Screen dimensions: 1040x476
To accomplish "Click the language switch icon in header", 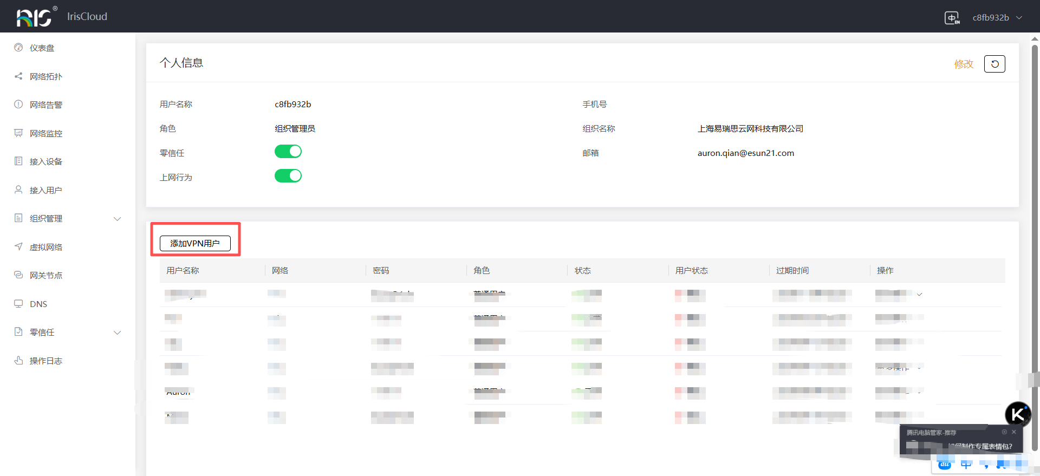I will [x=952, y=18].
